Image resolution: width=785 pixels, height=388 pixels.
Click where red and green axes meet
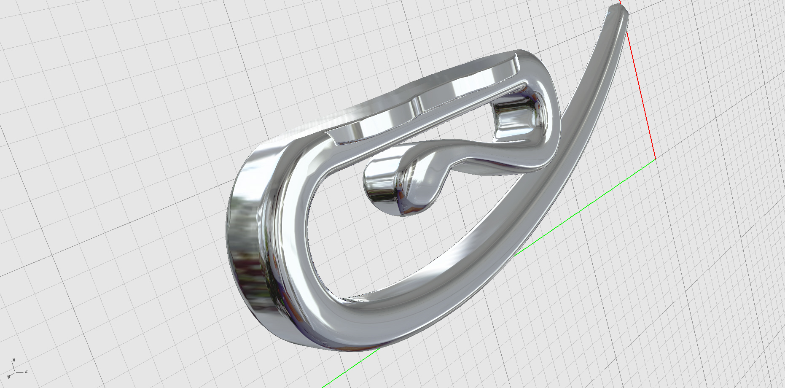pyautogui.click(x=655, y=159)
